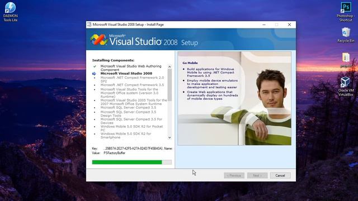
Task: Launch Oracle VM VirtualBox desktop icon
Action: (346, 86)
